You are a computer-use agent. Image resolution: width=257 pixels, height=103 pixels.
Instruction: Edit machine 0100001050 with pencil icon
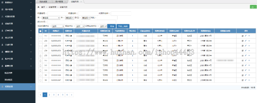pyautogui.click(x=246, y=65)
